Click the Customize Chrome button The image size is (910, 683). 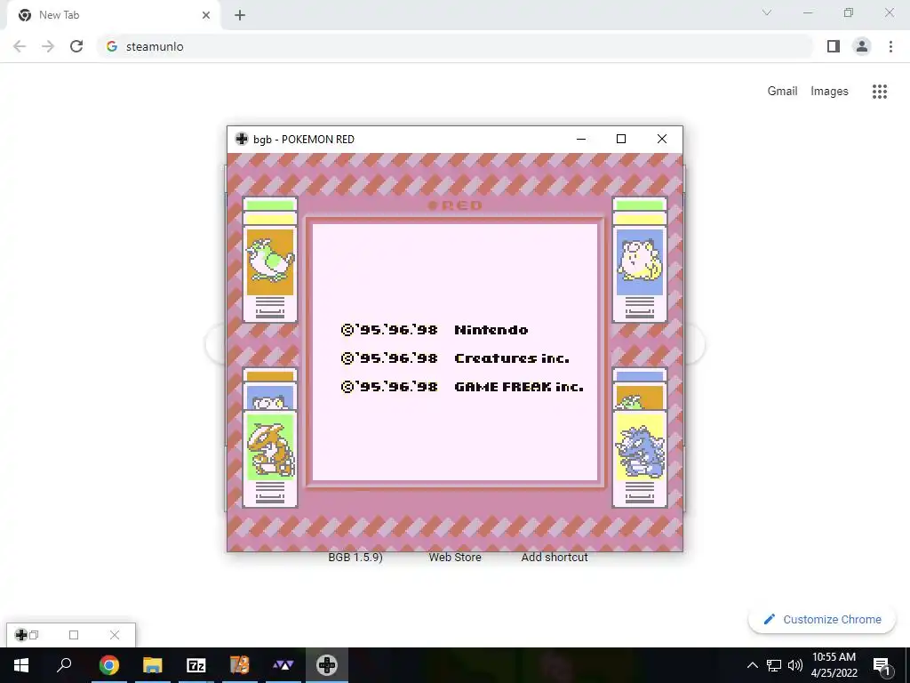(x=822, y=619)
